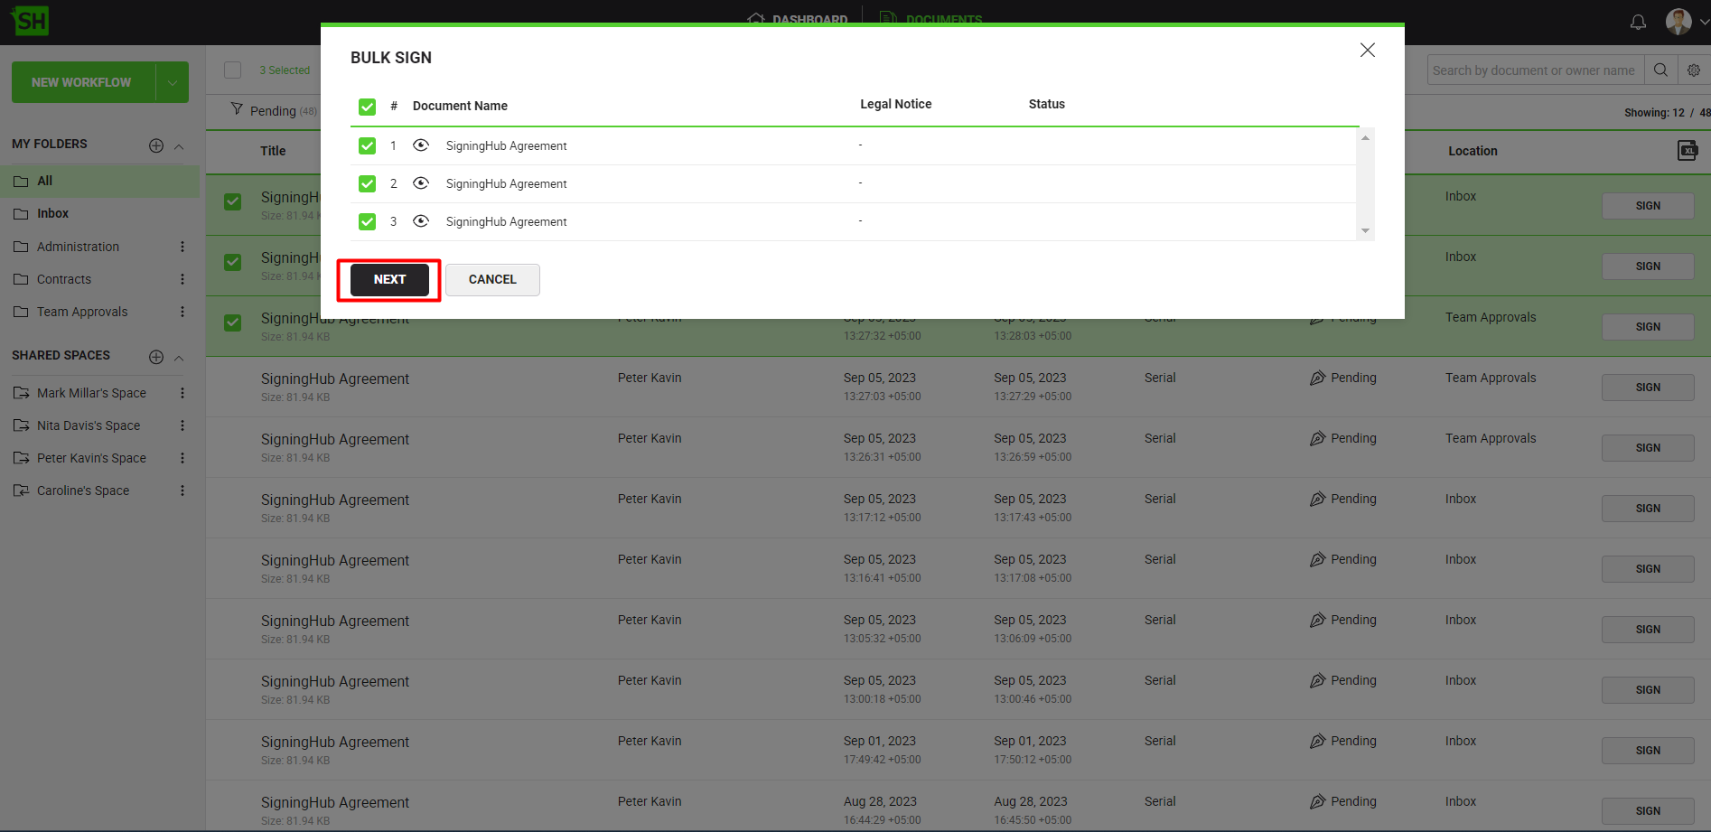Screen dimensions: 1711x832
Task: Add a new folder in My Folders
Action: pyautogui.click(x=156, y=145)
